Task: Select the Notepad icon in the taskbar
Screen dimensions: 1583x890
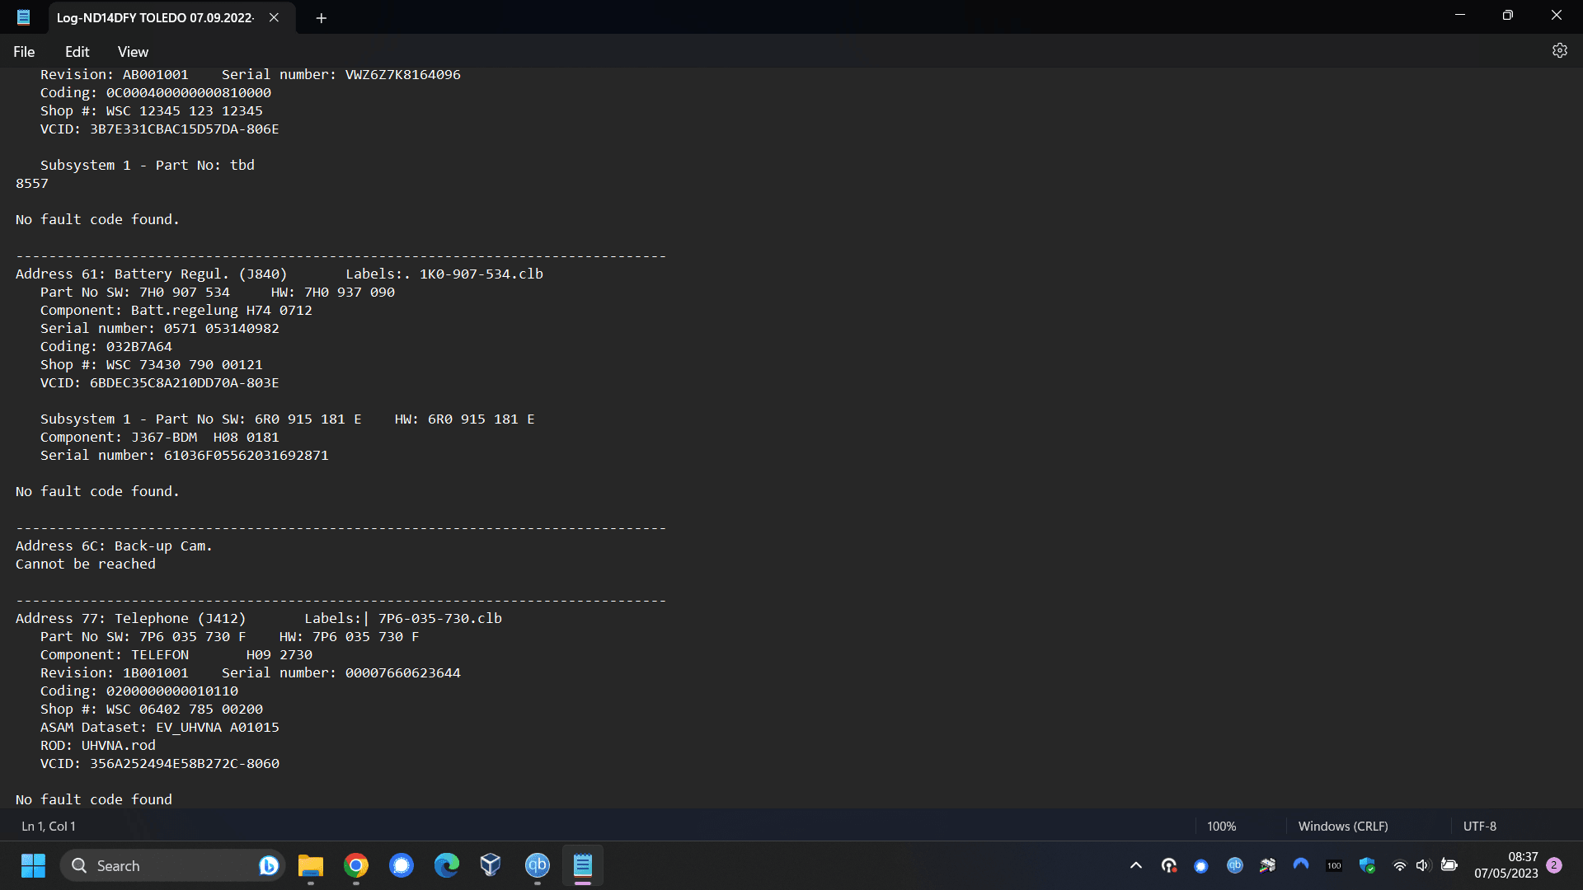Action: (x=583, y=865)
